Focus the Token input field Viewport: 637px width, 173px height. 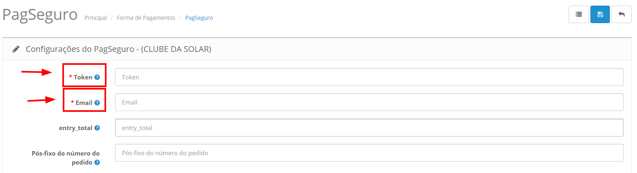click(x=369, y=77)
